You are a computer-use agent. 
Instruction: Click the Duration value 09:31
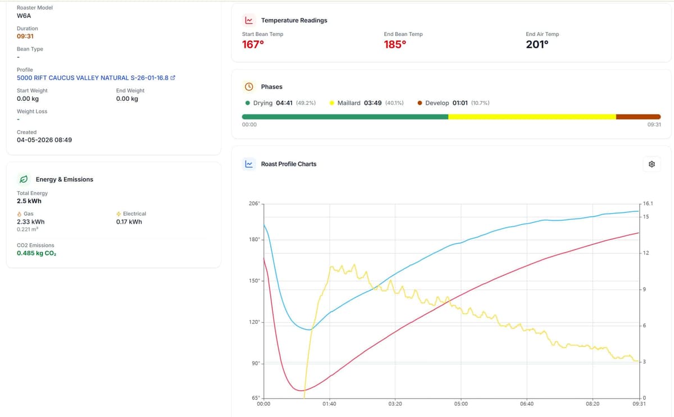click(x=25, y=36)
